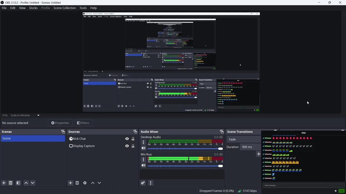Open Mic/Aux three-dots options

pos(144,160)
